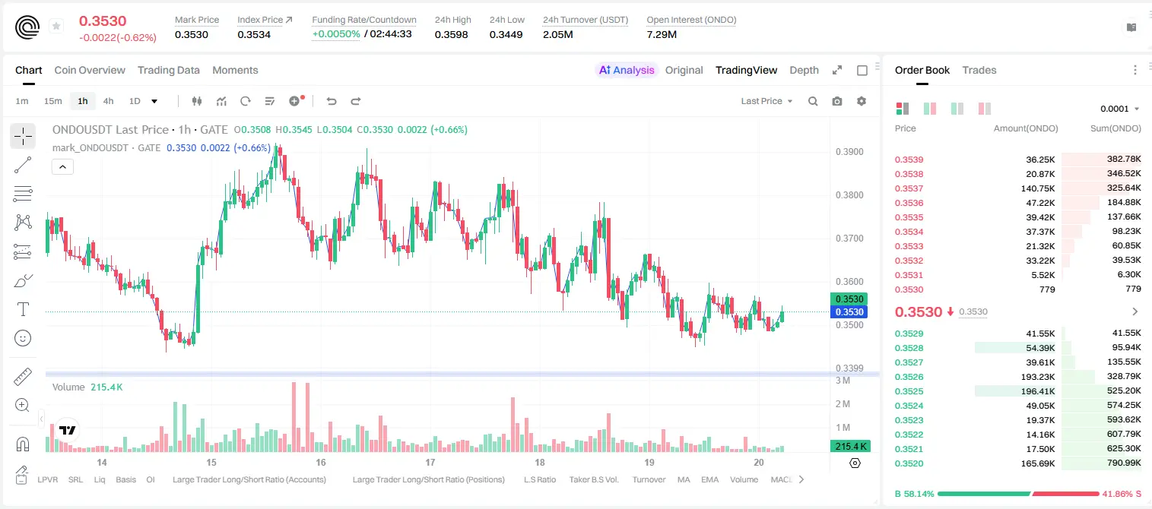Open the candlestick chart style selector
This screenshot has width=1152, height=509.
(198, 101)
